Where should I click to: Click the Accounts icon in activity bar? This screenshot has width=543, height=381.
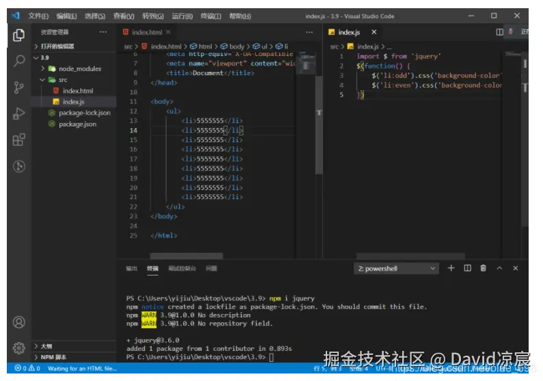coord(19,322)
